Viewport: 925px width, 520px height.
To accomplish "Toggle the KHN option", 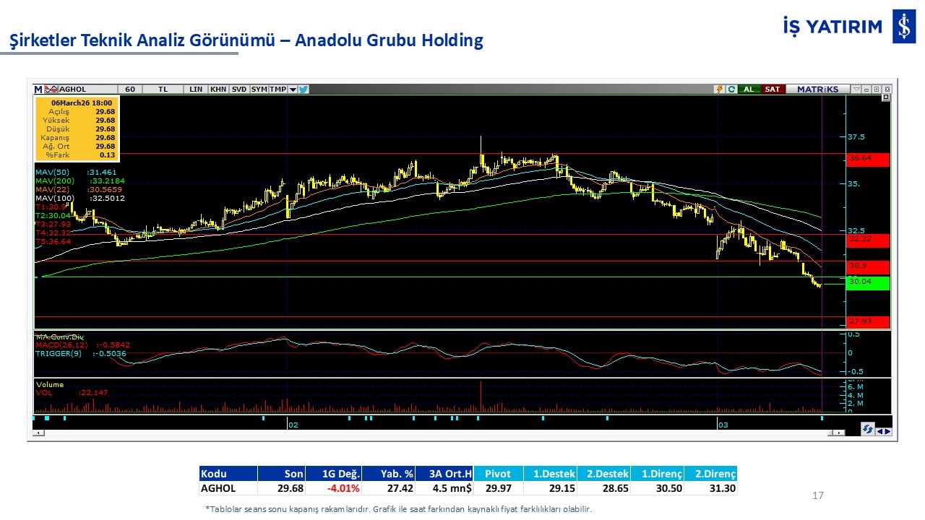I will click(218, 90).
